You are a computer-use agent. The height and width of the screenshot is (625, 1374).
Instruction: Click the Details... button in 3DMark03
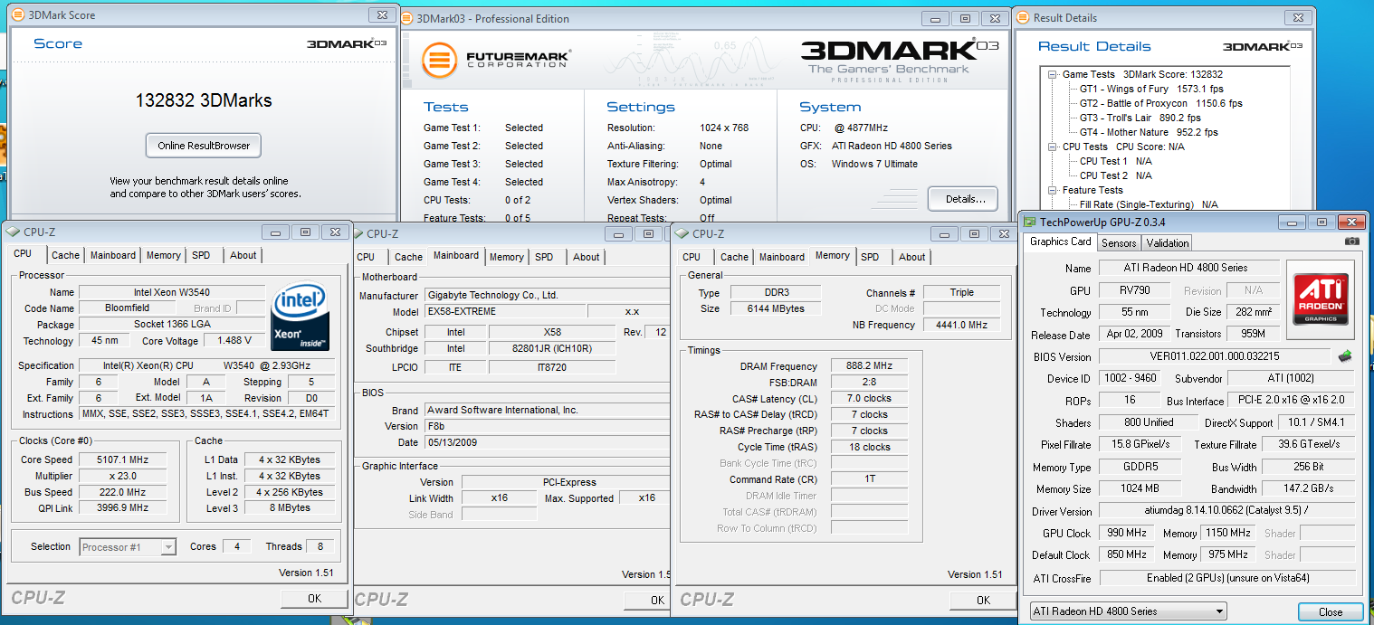[x=963, y=199]
